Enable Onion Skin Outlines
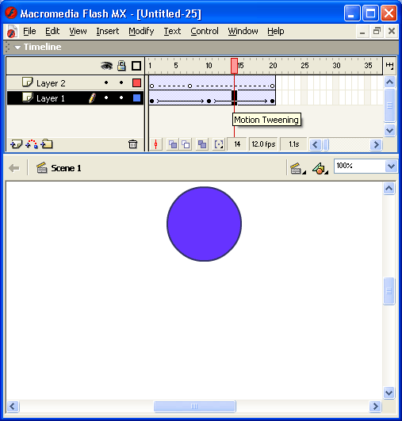The image size is (402, 421). click(186, 144)
